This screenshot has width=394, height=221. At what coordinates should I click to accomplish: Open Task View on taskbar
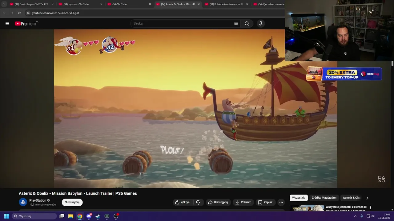[x=62, y=216]
